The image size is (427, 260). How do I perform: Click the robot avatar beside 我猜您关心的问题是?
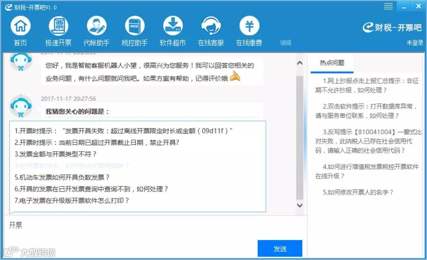click(21, 106)
